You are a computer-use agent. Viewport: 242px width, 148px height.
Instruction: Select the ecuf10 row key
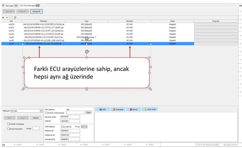(x=11, y=24)
